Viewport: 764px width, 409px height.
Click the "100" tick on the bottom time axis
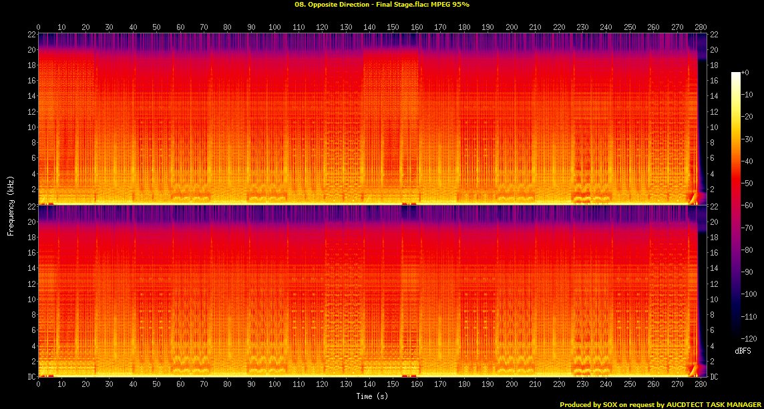click(x=274, y=385)
